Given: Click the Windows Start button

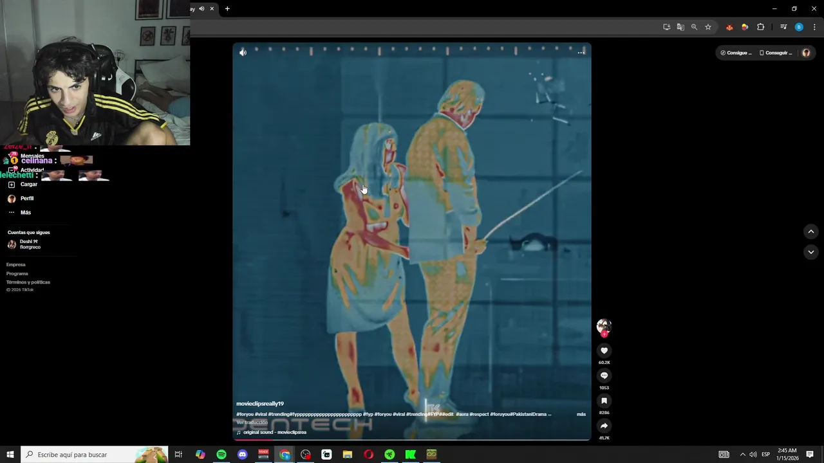Looking at the screenshot, I should coord(10,455).
